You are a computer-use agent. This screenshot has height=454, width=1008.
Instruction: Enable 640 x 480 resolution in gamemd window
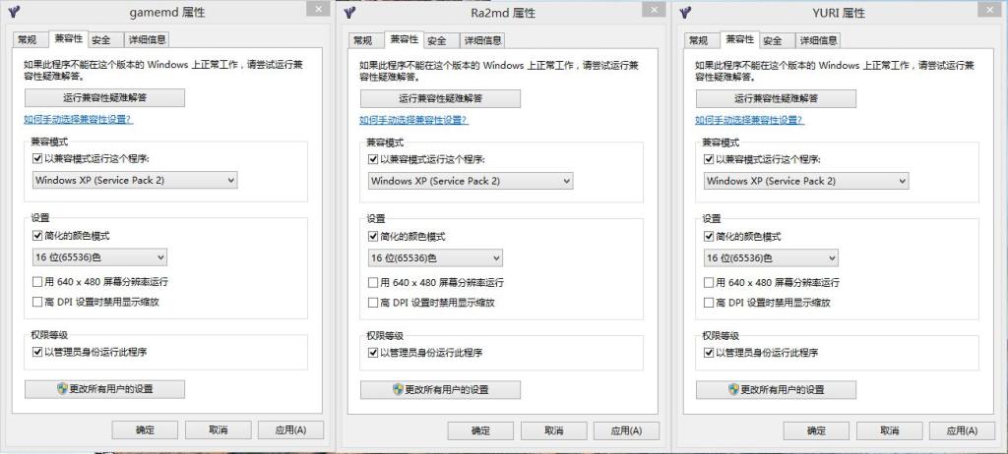[x=36, y=281]
